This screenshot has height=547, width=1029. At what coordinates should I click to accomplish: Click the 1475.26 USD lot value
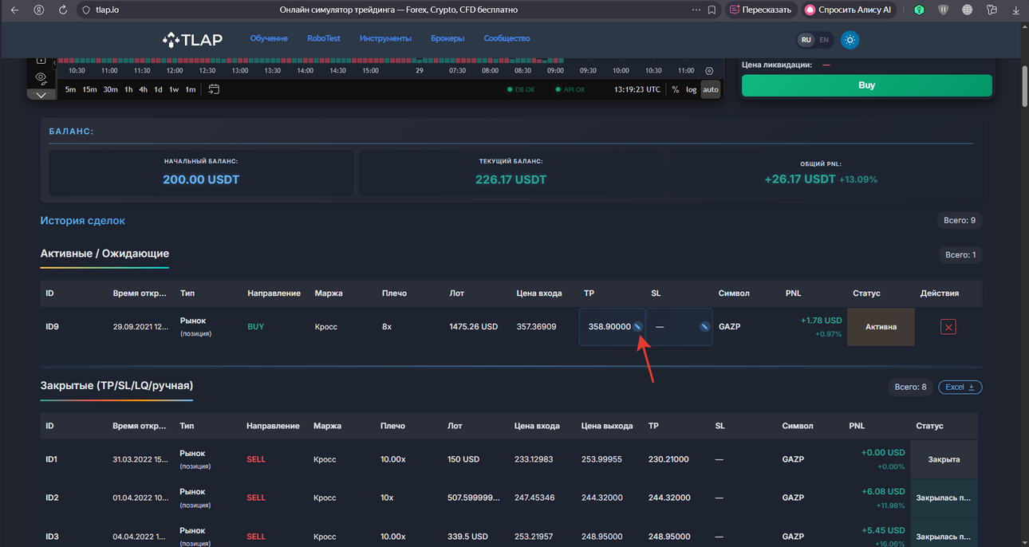coord(473,327)
